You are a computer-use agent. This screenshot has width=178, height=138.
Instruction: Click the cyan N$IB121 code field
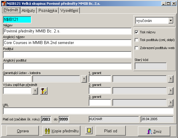tap(17, 19)
